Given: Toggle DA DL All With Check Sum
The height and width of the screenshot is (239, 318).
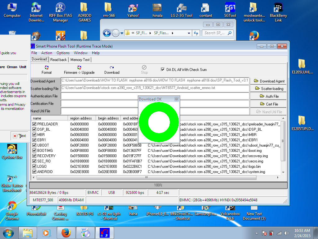Looking at the screenshot, I should click(x=163, y=69).
